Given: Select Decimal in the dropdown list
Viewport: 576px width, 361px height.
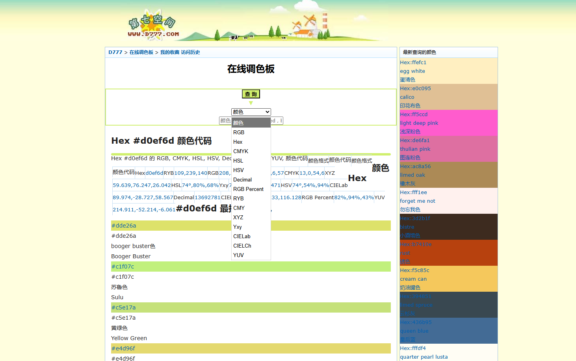Looking at the screenshot, I should pos(242,180).
